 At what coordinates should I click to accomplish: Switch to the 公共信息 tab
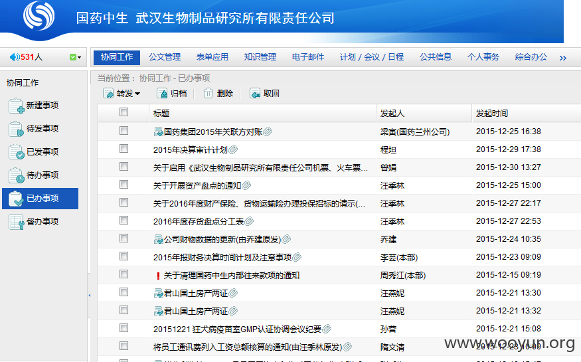point(436,57)
